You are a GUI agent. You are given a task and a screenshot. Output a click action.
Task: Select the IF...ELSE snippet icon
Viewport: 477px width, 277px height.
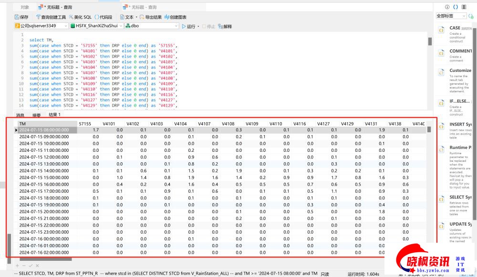[x=441, y=103]
